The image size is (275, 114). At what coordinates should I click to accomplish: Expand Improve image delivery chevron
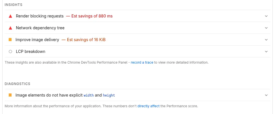click(266, 40)
